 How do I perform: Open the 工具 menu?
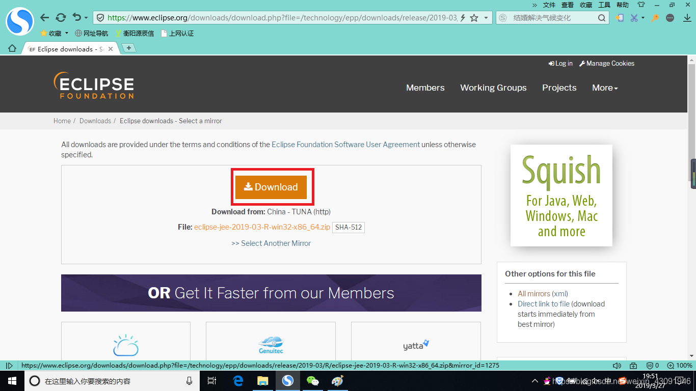click(x=604, y=5)
